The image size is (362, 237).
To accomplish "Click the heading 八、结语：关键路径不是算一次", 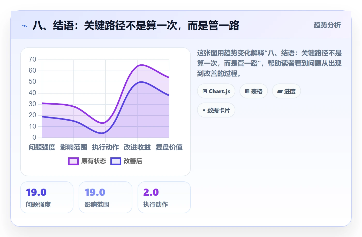I will [136, 26].
